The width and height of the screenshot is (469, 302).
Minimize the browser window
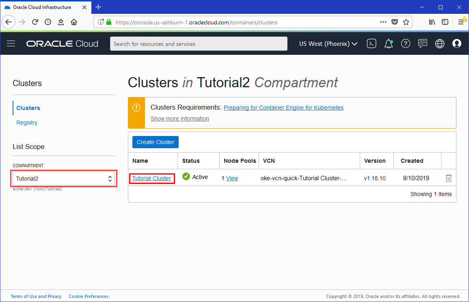click(x=422, y=7)
